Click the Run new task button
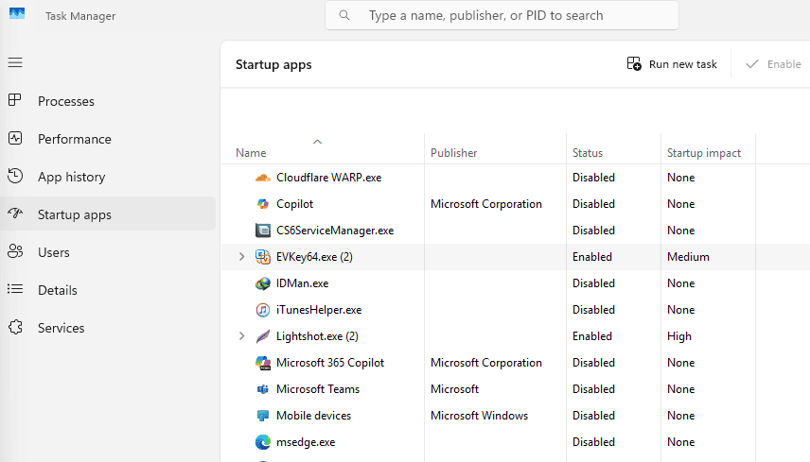 tap(672, 64)
